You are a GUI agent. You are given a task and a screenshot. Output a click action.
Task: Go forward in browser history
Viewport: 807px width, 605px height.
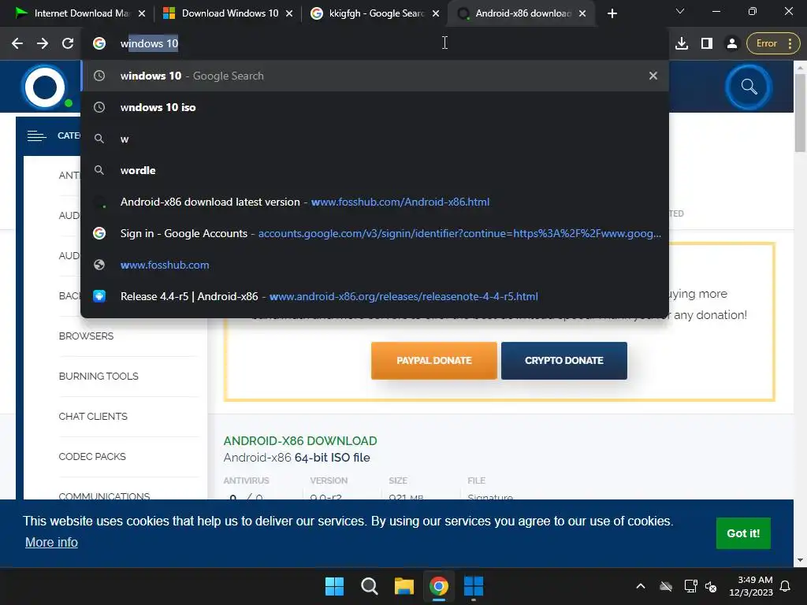coord(43,43)
